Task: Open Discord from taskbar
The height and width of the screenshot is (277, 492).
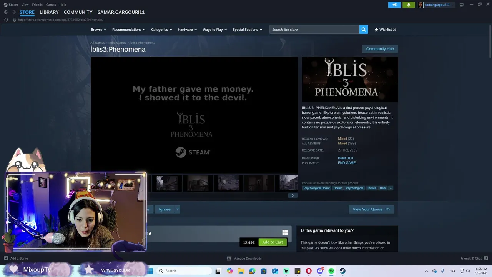Action: point(320,271)
